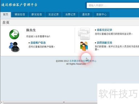Open the 客服中心 tab
This screenshot has height=104, width=139.
pyautogui.click(x=101, y=14)
